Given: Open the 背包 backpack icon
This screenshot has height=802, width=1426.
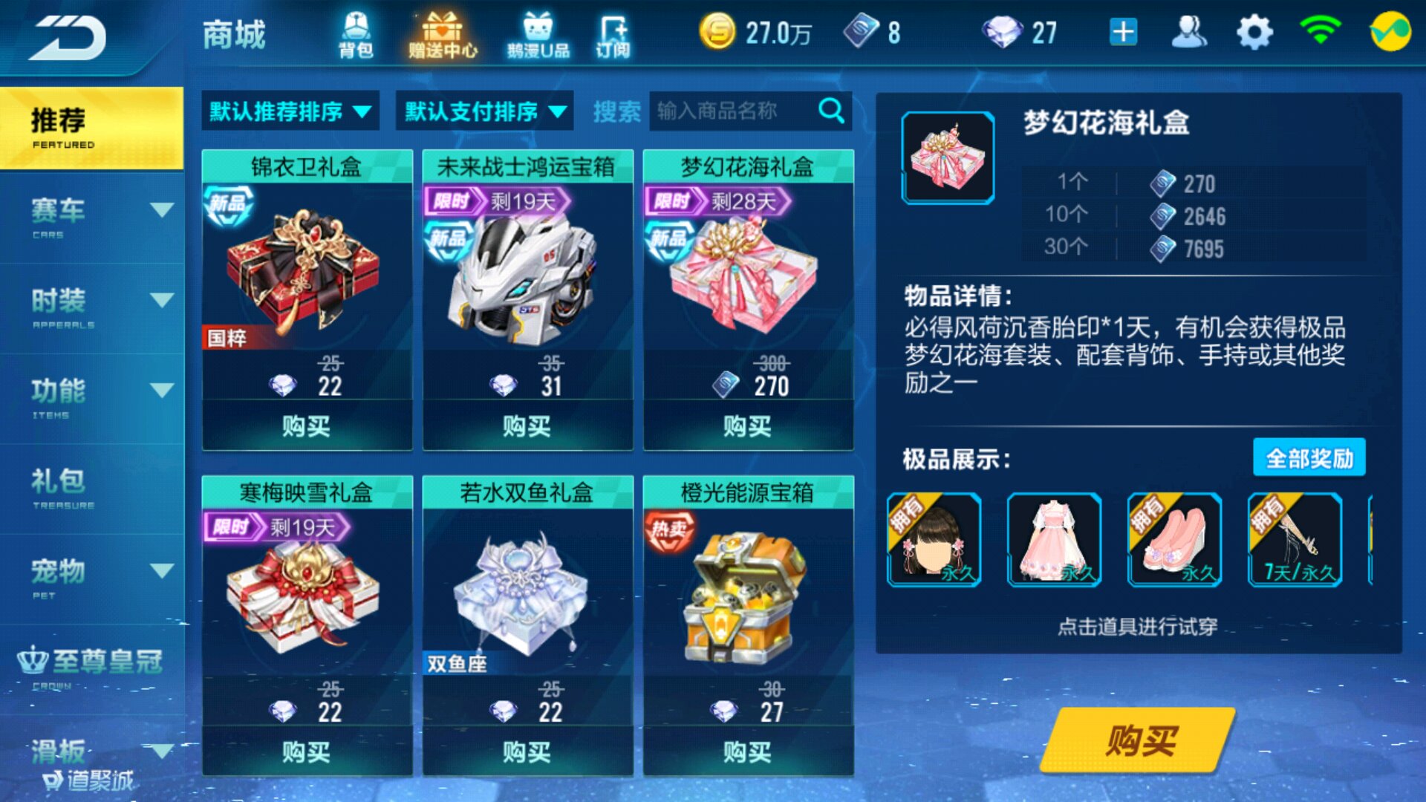Looking at the screenshot, I should point(356,35).
